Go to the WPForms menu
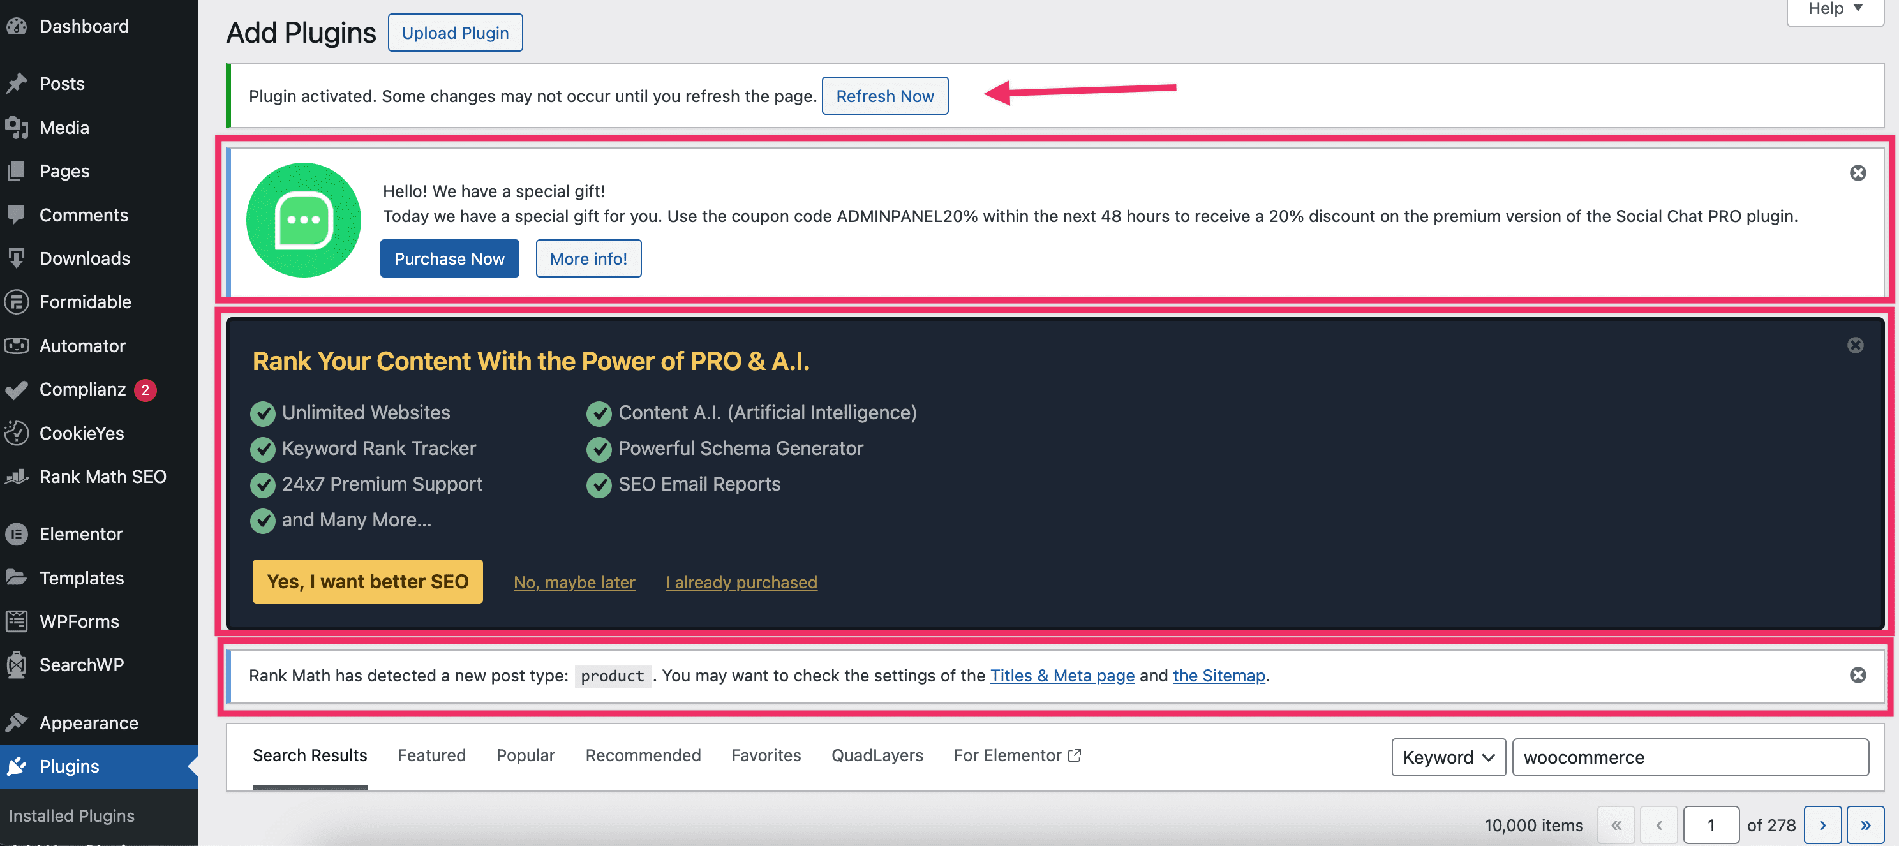1899x846 pixels. (x=79, y=621)
